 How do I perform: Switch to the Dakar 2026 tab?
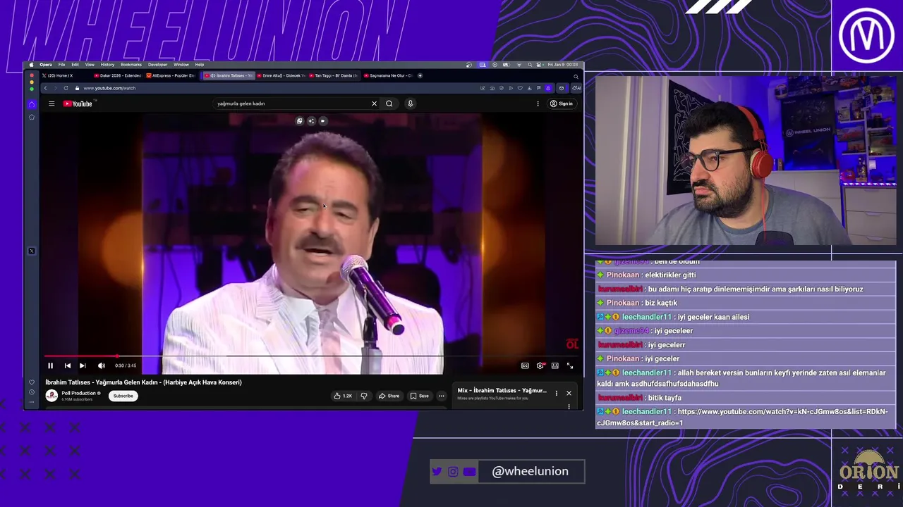(x=118, y=75)
